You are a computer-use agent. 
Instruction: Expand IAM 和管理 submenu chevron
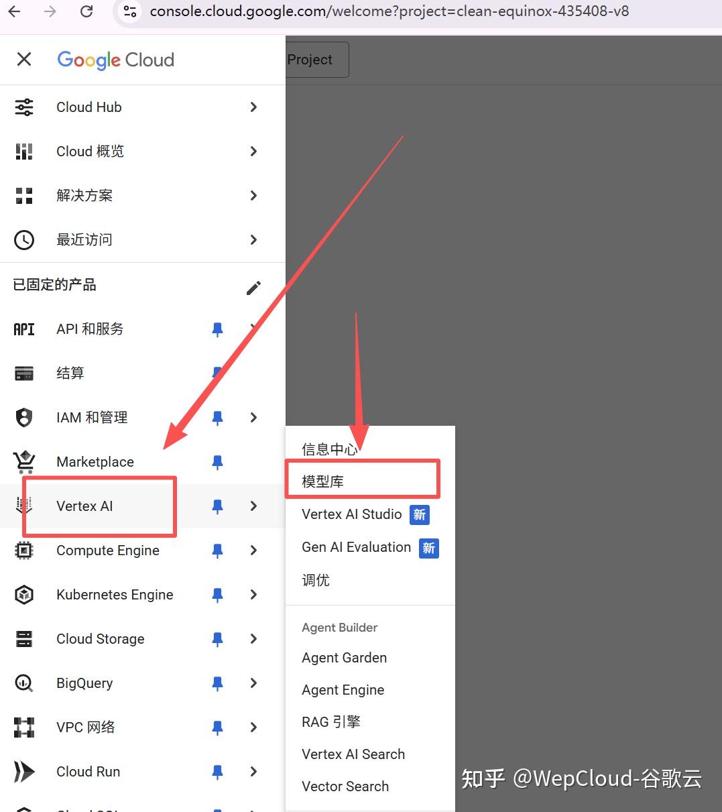point(253,418)
